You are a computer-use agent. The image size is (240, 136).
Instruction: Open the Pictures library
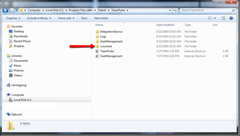coord(19,70)
